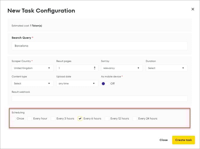The image size is (200, 149).
Task: Toggle the As mobile device switch
Action: coord(105,83)
